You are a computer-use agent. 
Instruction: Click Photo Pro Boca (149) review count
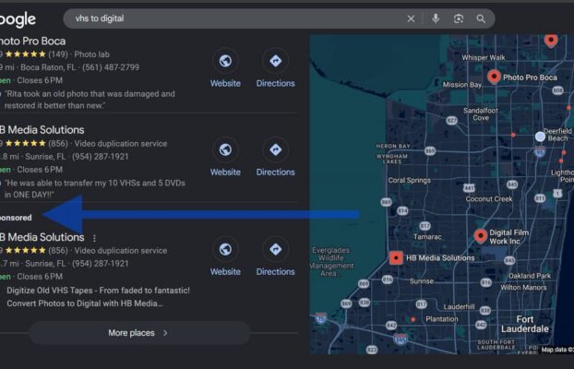58,54
